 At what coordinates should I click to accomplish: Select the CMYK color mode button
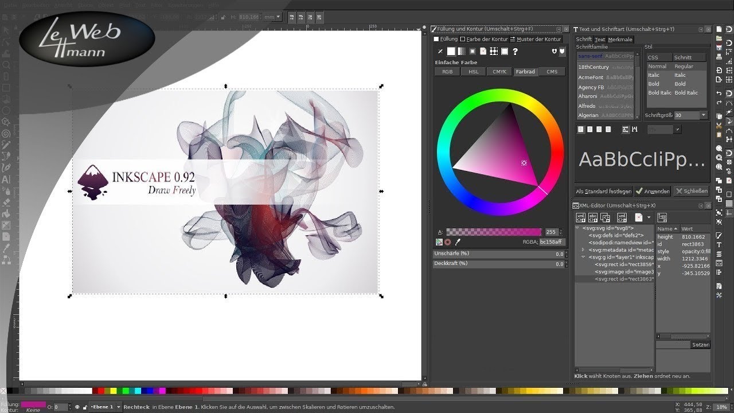[499, 72]
